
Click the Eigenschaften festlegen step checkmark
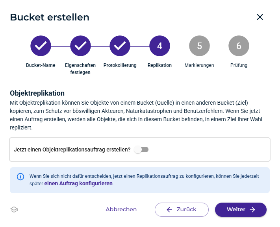(x=80, y=46)
